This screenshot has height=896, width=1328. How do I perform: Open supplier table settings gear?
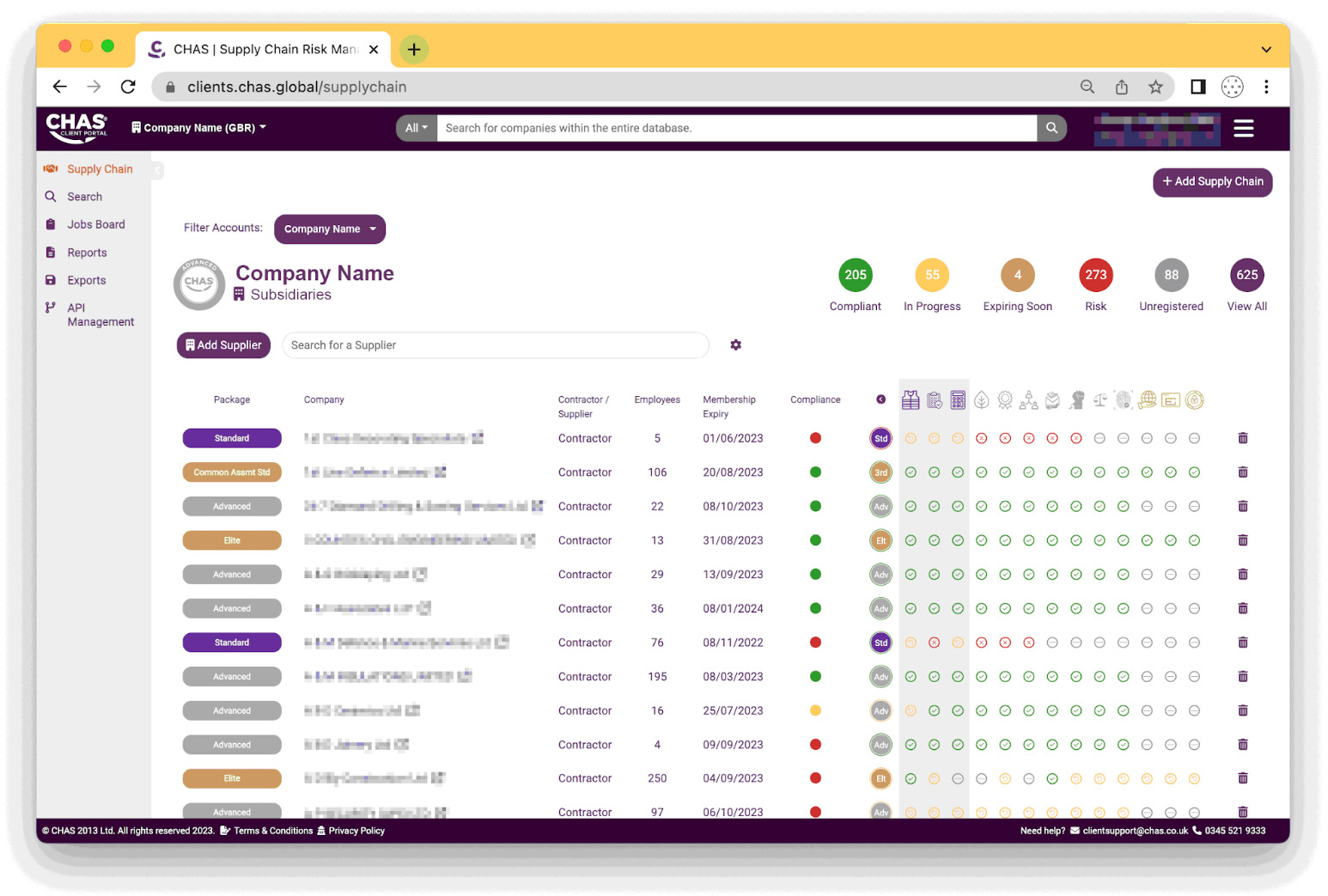point(735,345)
